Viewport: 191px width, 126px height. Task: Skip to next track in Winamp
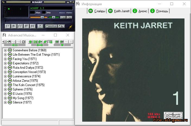33,26
